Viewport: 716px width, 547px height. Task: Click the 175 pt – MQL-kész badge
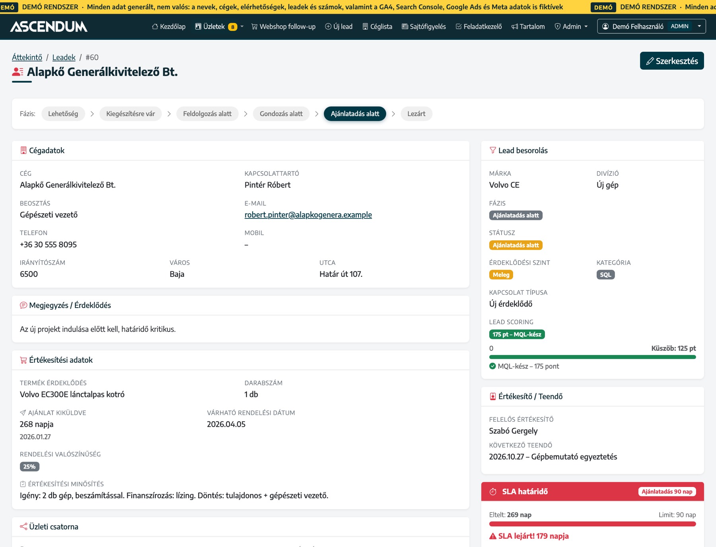tap(517, 334)
